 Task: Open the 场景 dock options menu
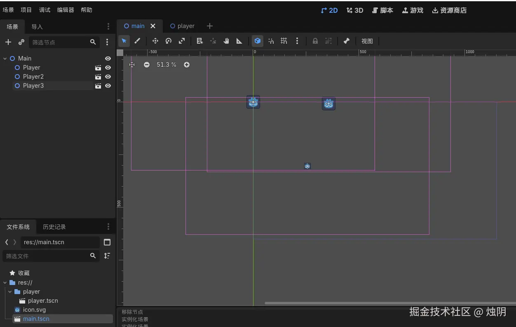tap(108, 26)
